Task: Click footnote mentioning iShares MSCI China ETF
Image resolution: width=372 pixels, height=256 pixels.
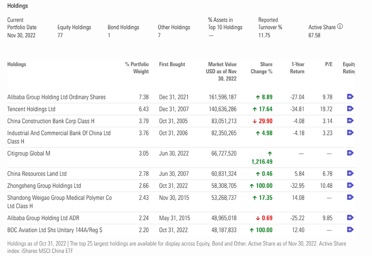Action: [176, 247]
